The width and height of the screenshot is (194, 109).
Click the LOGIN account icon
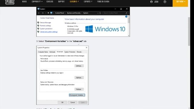[152, 2]
